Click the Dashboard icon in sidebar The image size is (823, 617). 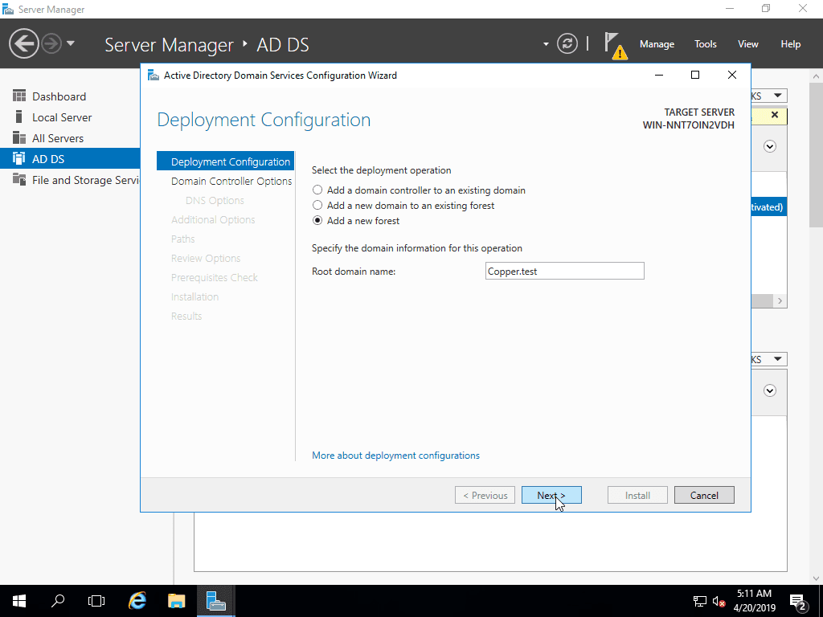[x=19, y=96]
